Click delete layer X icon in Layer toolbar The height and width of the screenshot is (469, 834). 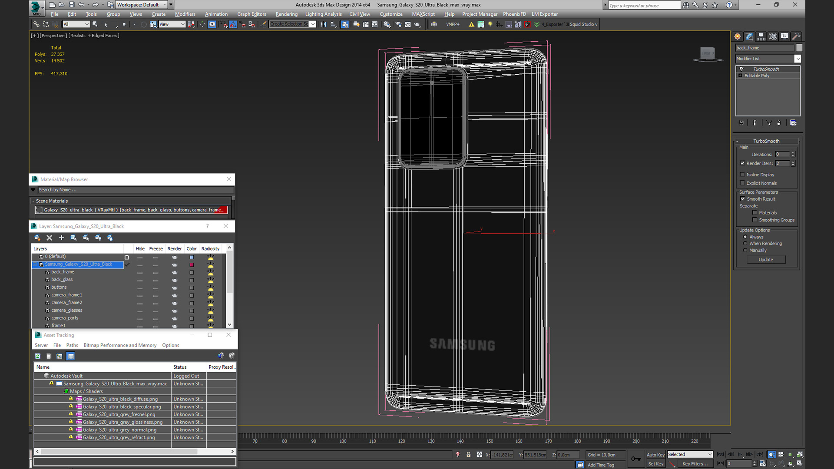(49, 238)
